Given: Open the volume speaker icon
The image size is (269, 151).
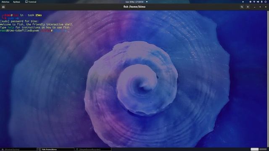Looking at the screenshot, I should pos(258,2).
